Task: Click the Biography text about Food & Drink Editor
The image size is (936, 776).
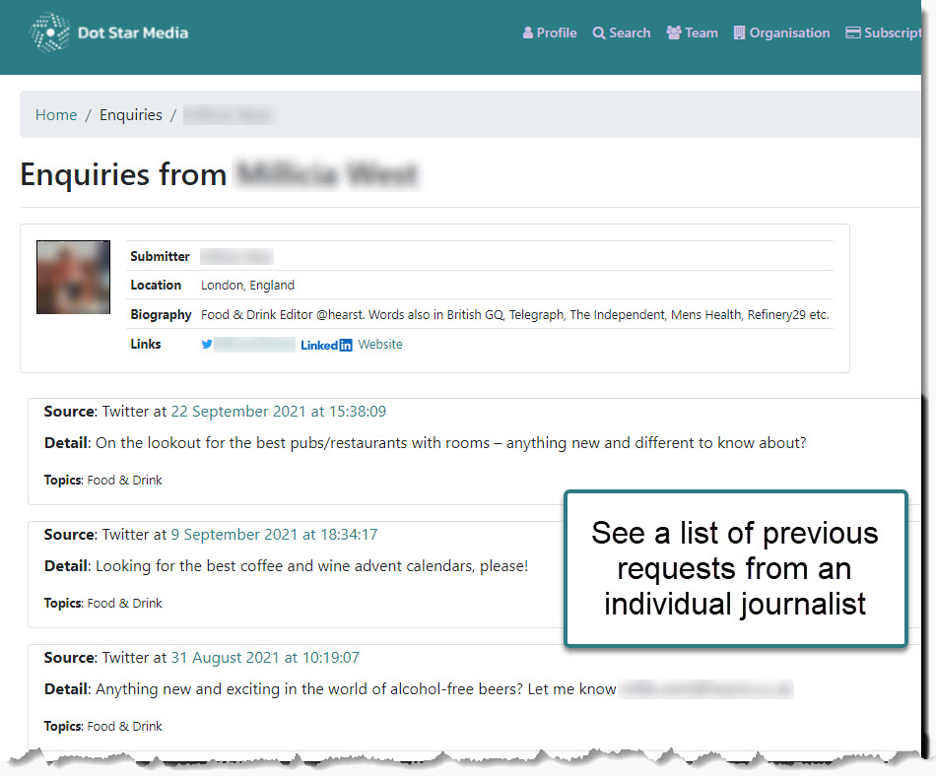Action: coord(514,314)
